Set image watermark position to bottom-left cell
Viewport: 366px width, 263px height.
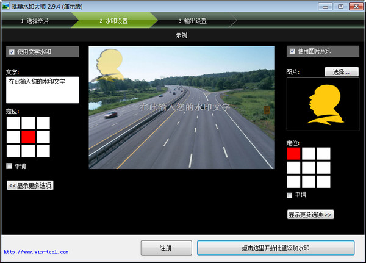[293, 181]
